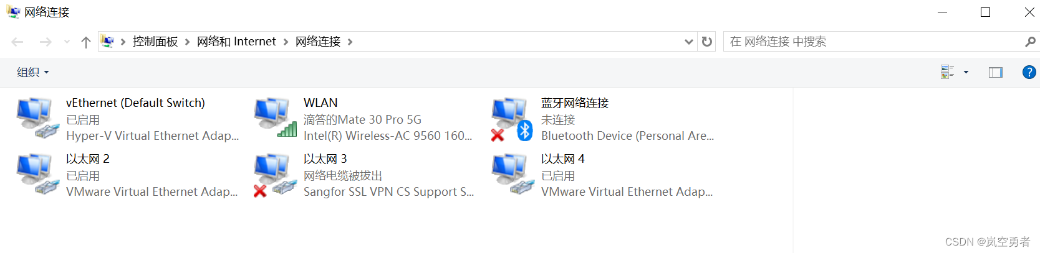
Task: Expand chevron after 网络连接 breadcrumb
Action: point(350,42)
